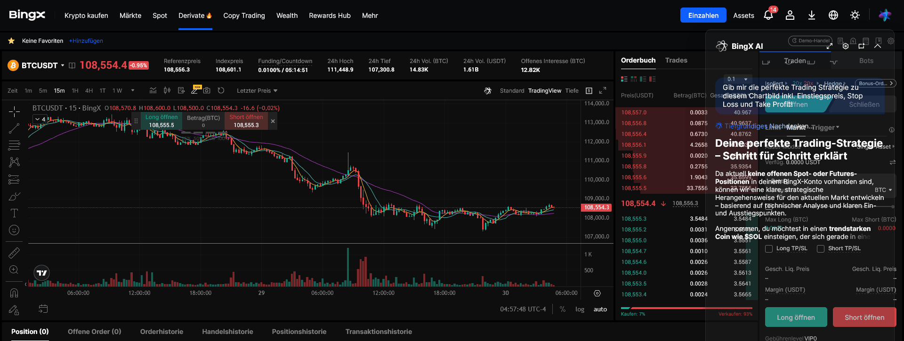Open language globe icon
Image resolution: width=904 pixels, height=341 pixels.
coord(833,16)
